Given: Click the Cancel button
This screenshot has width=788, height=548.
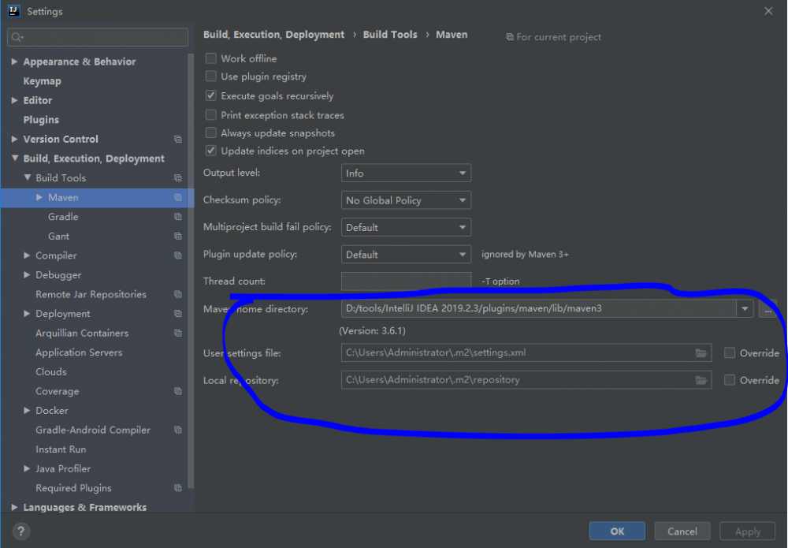Looking at the screenshot, I should (682, 531).
